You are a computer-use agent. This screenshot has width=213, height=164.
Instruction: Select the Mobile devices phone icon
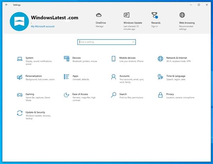pyautogui.click(x=114, y=59)
